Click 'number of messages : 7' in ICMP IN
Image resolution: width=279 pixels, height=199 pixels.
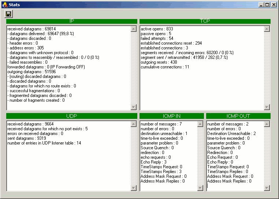pyautogui.click(x=161, y=124)
